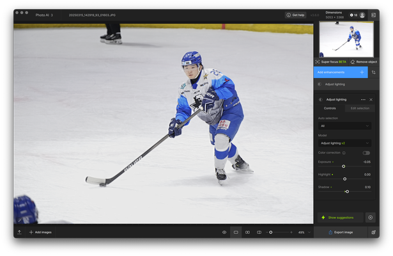Click the upload arrow icon in bottom bar
This screenshot has height=256, width=393.
tap(19, 232)
